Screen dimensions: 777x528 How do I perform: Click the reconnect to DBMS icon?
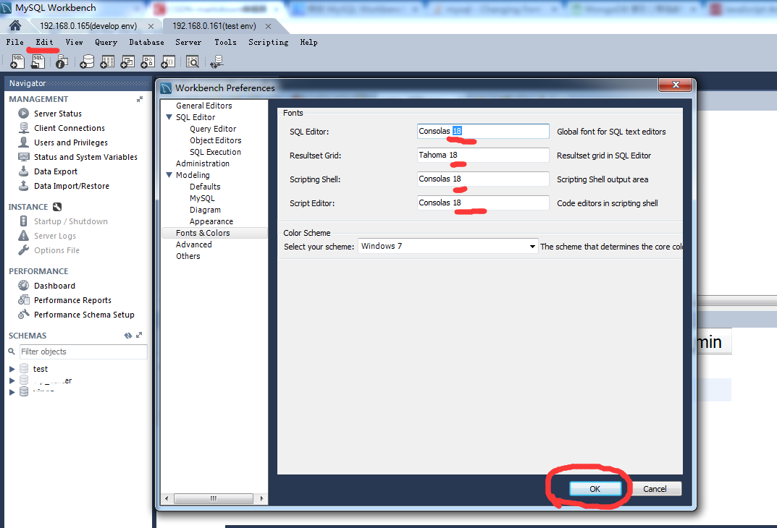point(217,61)
